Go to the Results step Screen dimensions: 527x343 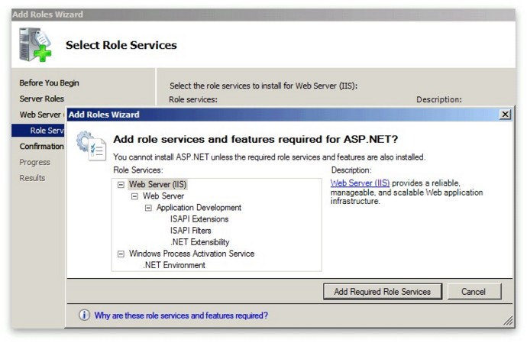(32, 178)
